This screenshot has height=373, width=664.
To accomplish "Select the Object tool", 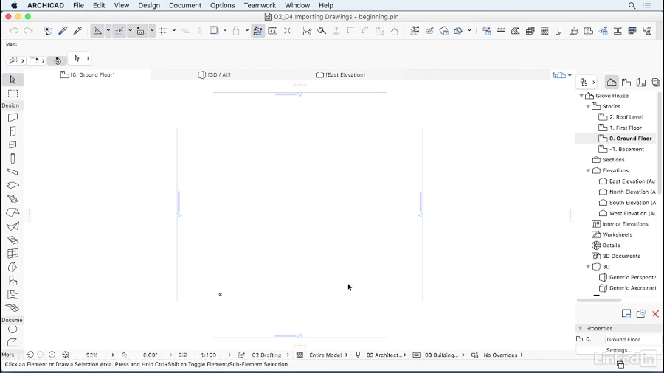I will 13,280.
